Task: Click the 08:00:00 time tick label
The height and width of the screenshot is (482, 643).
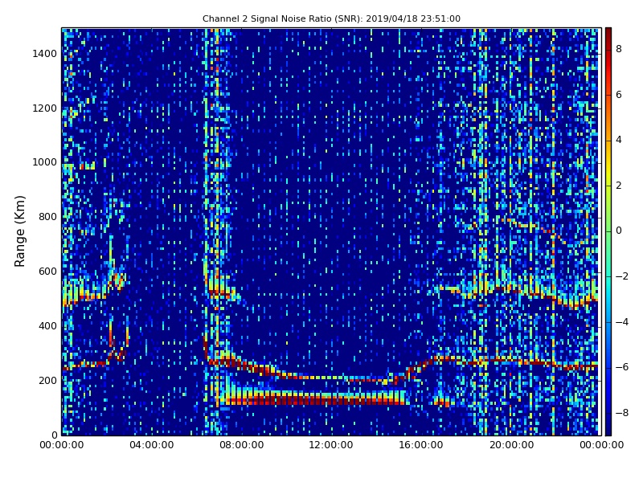Action: point(242,445)
